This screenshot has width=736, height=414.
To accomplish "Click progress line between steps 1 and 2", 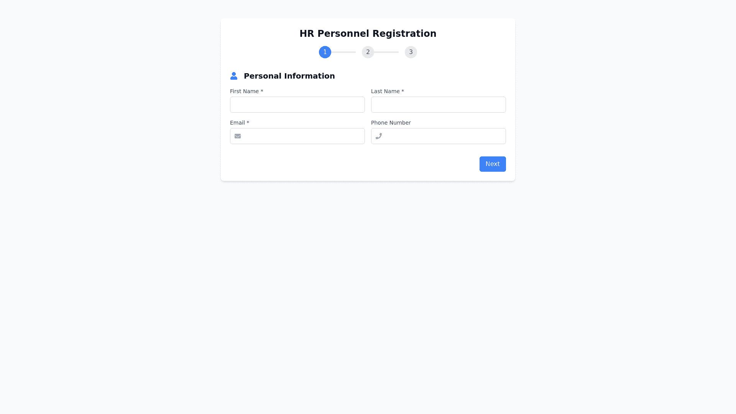I will [x=343, y=52].
